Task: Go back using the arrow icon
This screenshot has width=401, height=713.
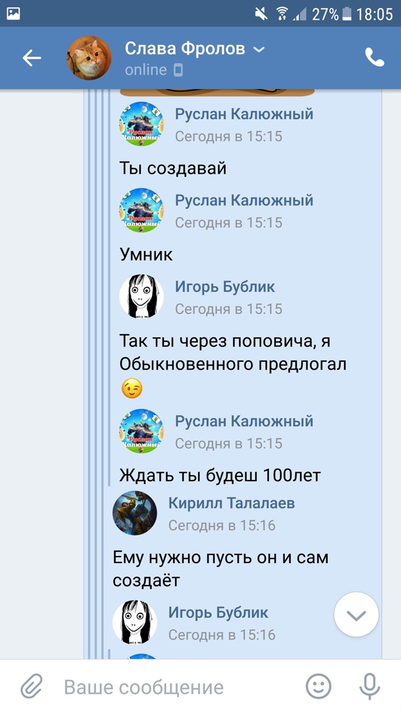Action: click(x=32, y=58)
